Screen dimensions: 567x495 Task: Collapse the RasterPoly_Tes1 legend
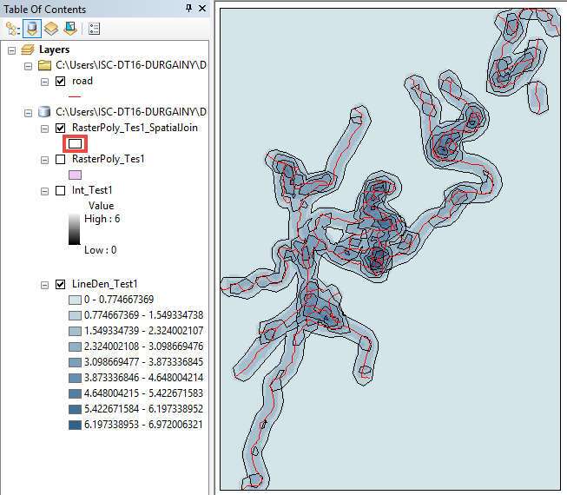tap(44, 160)
